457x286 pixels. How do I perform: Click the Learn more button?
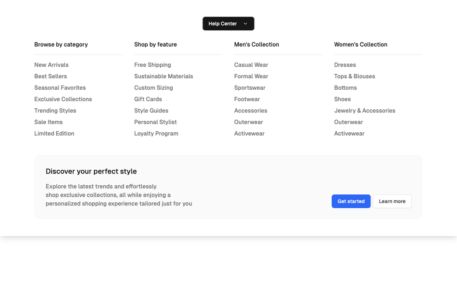(392, 201)
